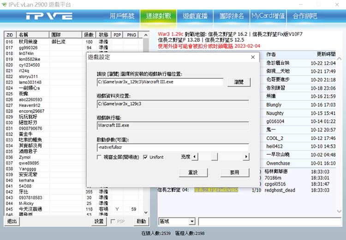
Task: Sort by the 團隊 column header
Action: coord(66,35)
